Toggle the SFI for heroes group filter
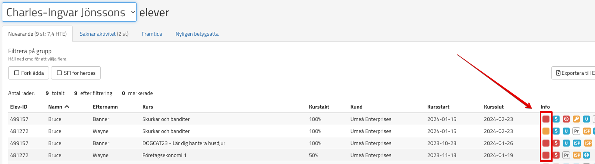The height and width of the screenshot is (164, 595). [76, 73]
